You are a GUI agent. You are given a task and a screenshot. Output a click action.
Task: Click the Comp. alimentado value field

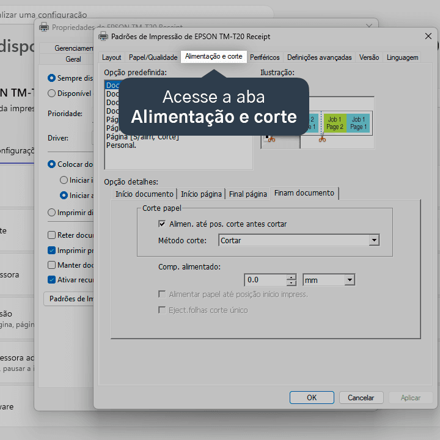[265, 280]
